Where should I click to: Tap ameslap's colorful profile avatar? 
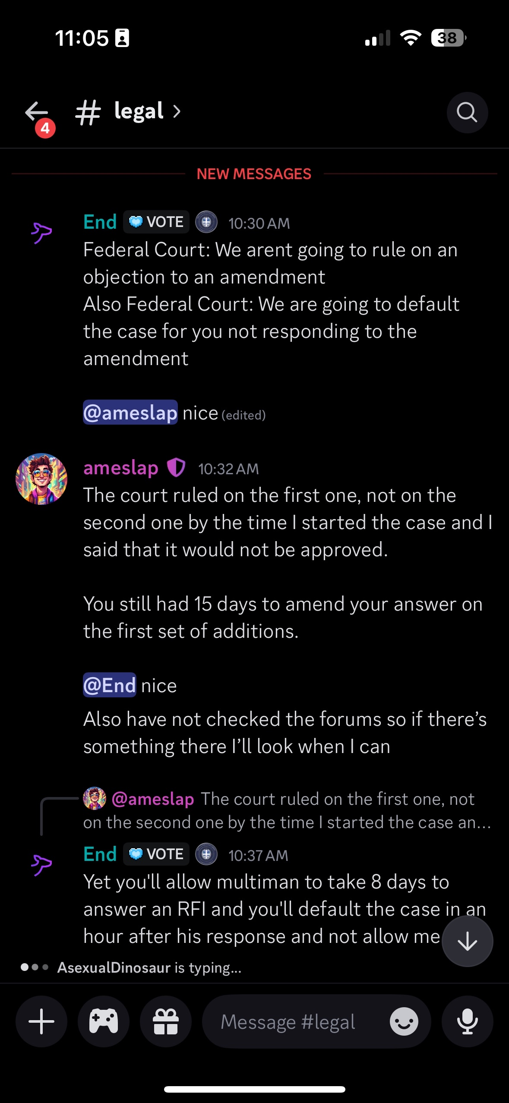[41, 479]
